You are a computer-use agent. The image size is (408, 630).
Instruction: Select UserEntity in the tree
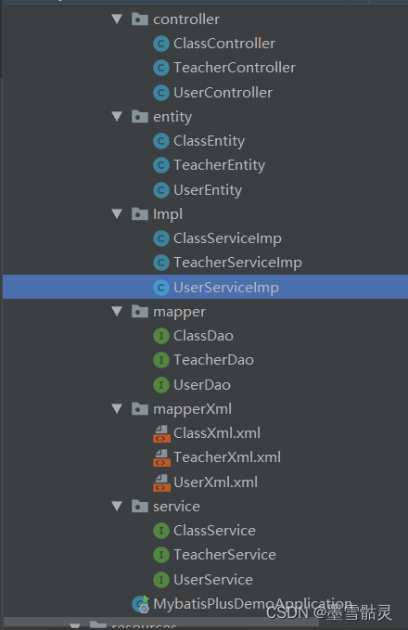coord(208,190)
